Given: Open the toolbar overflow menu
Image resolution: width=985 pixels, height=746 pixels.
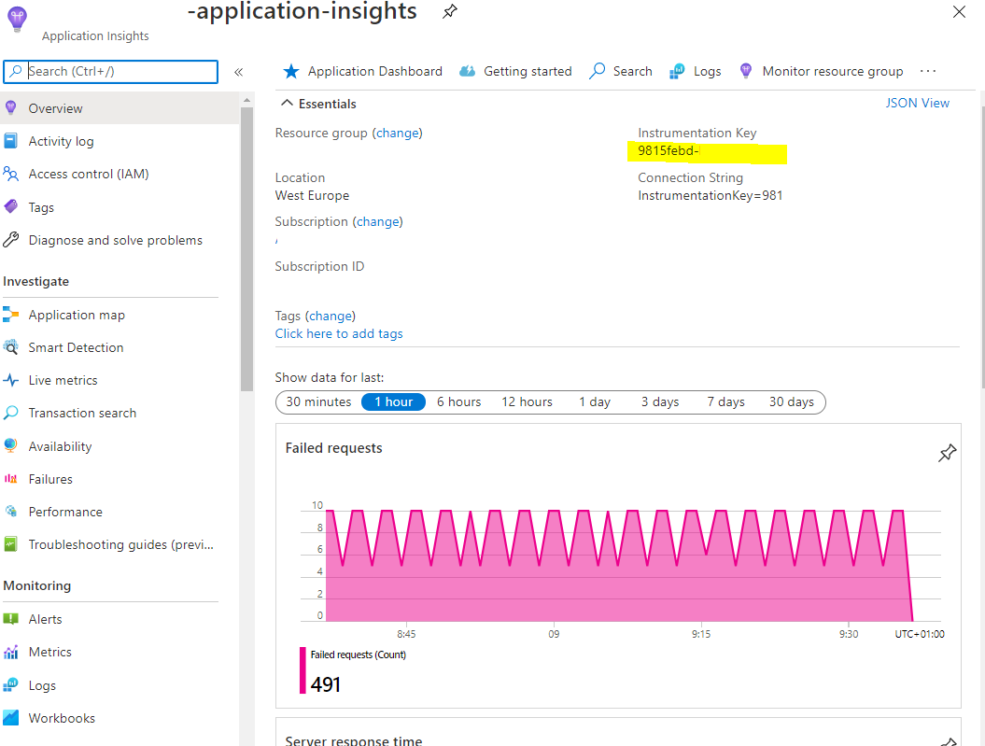Looking at the screenshot, I should pos(928,70).
